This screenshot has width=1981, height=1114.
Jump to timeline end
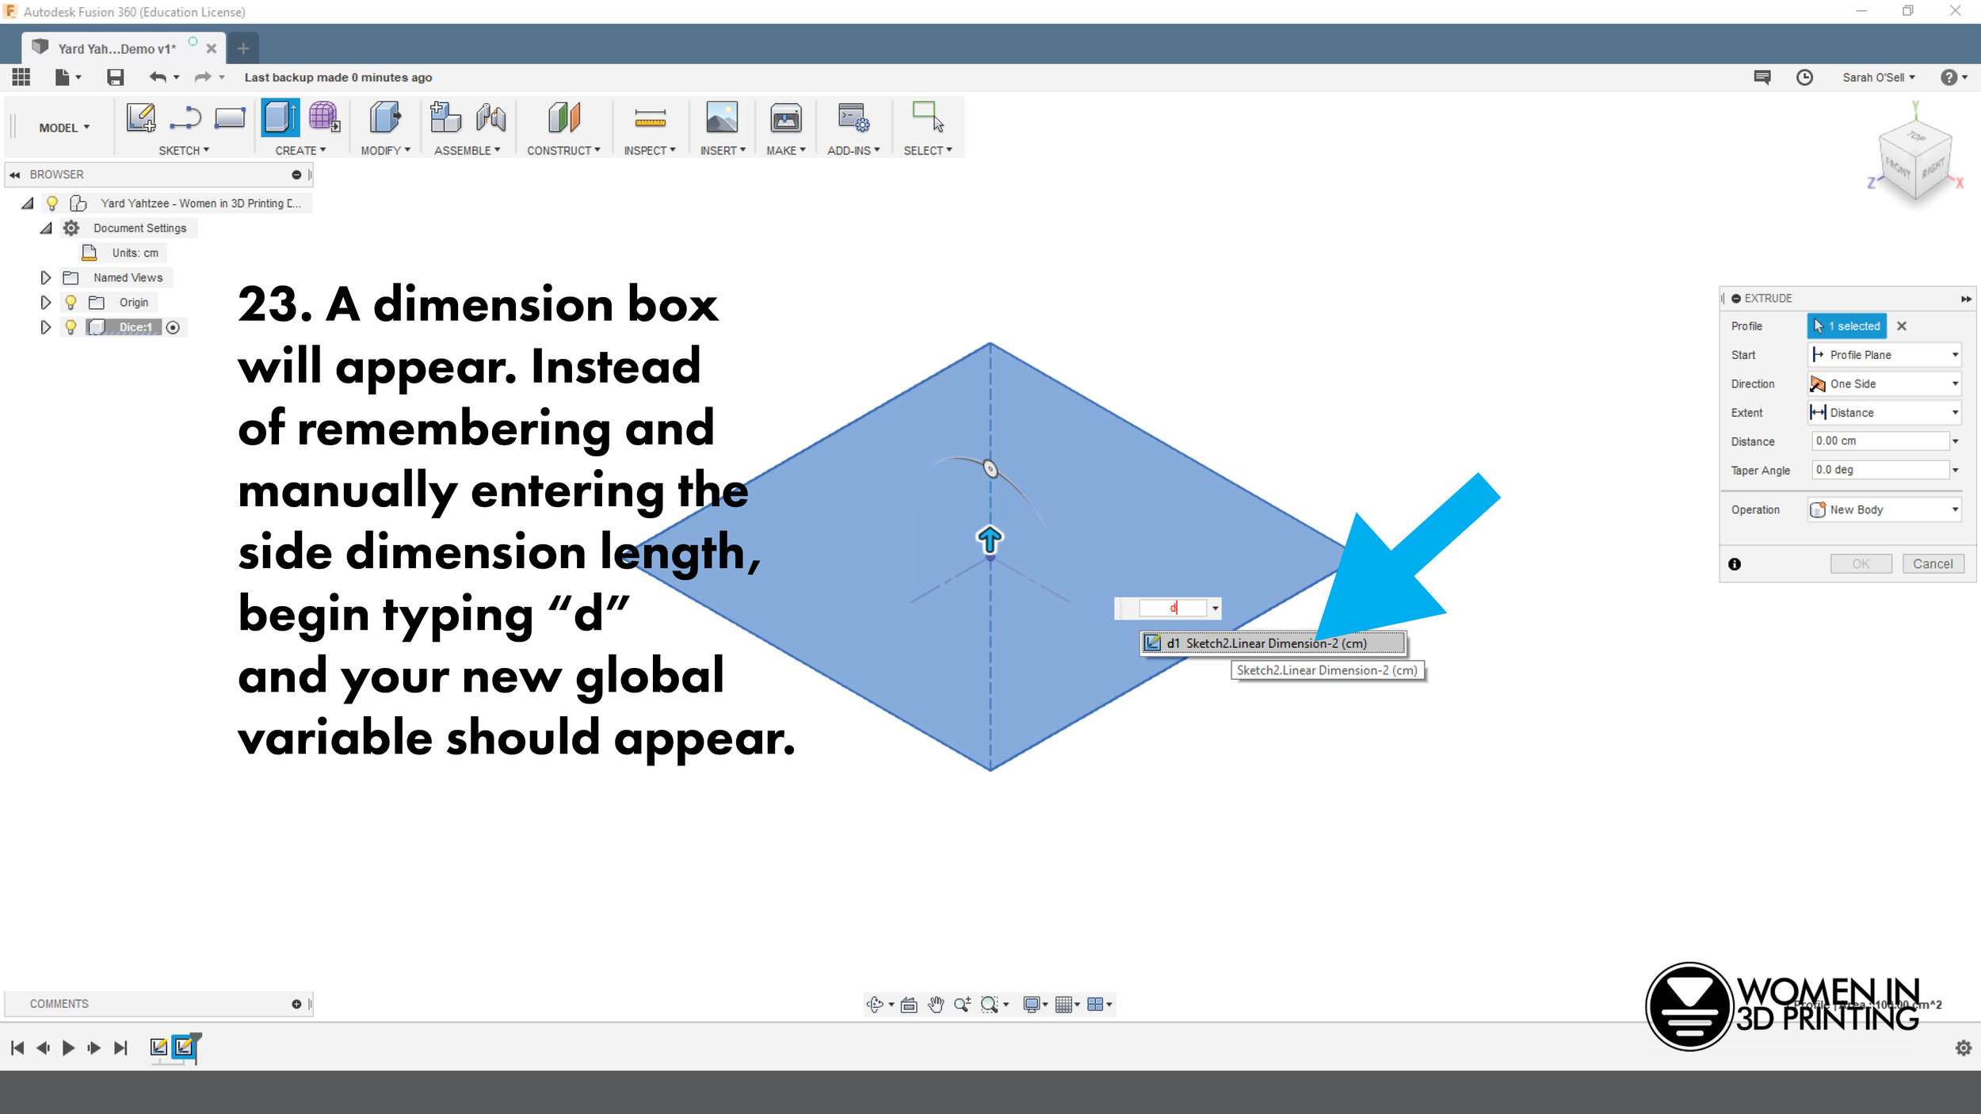pyautogui.click(x=120, y=1048)
